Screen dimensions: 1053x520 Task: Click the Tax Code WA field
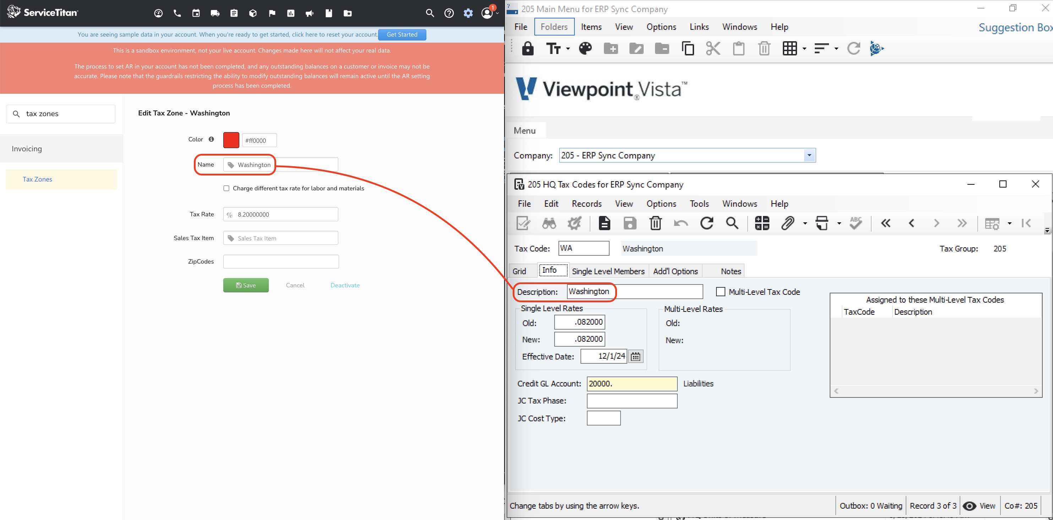click(x=583, y=248)
